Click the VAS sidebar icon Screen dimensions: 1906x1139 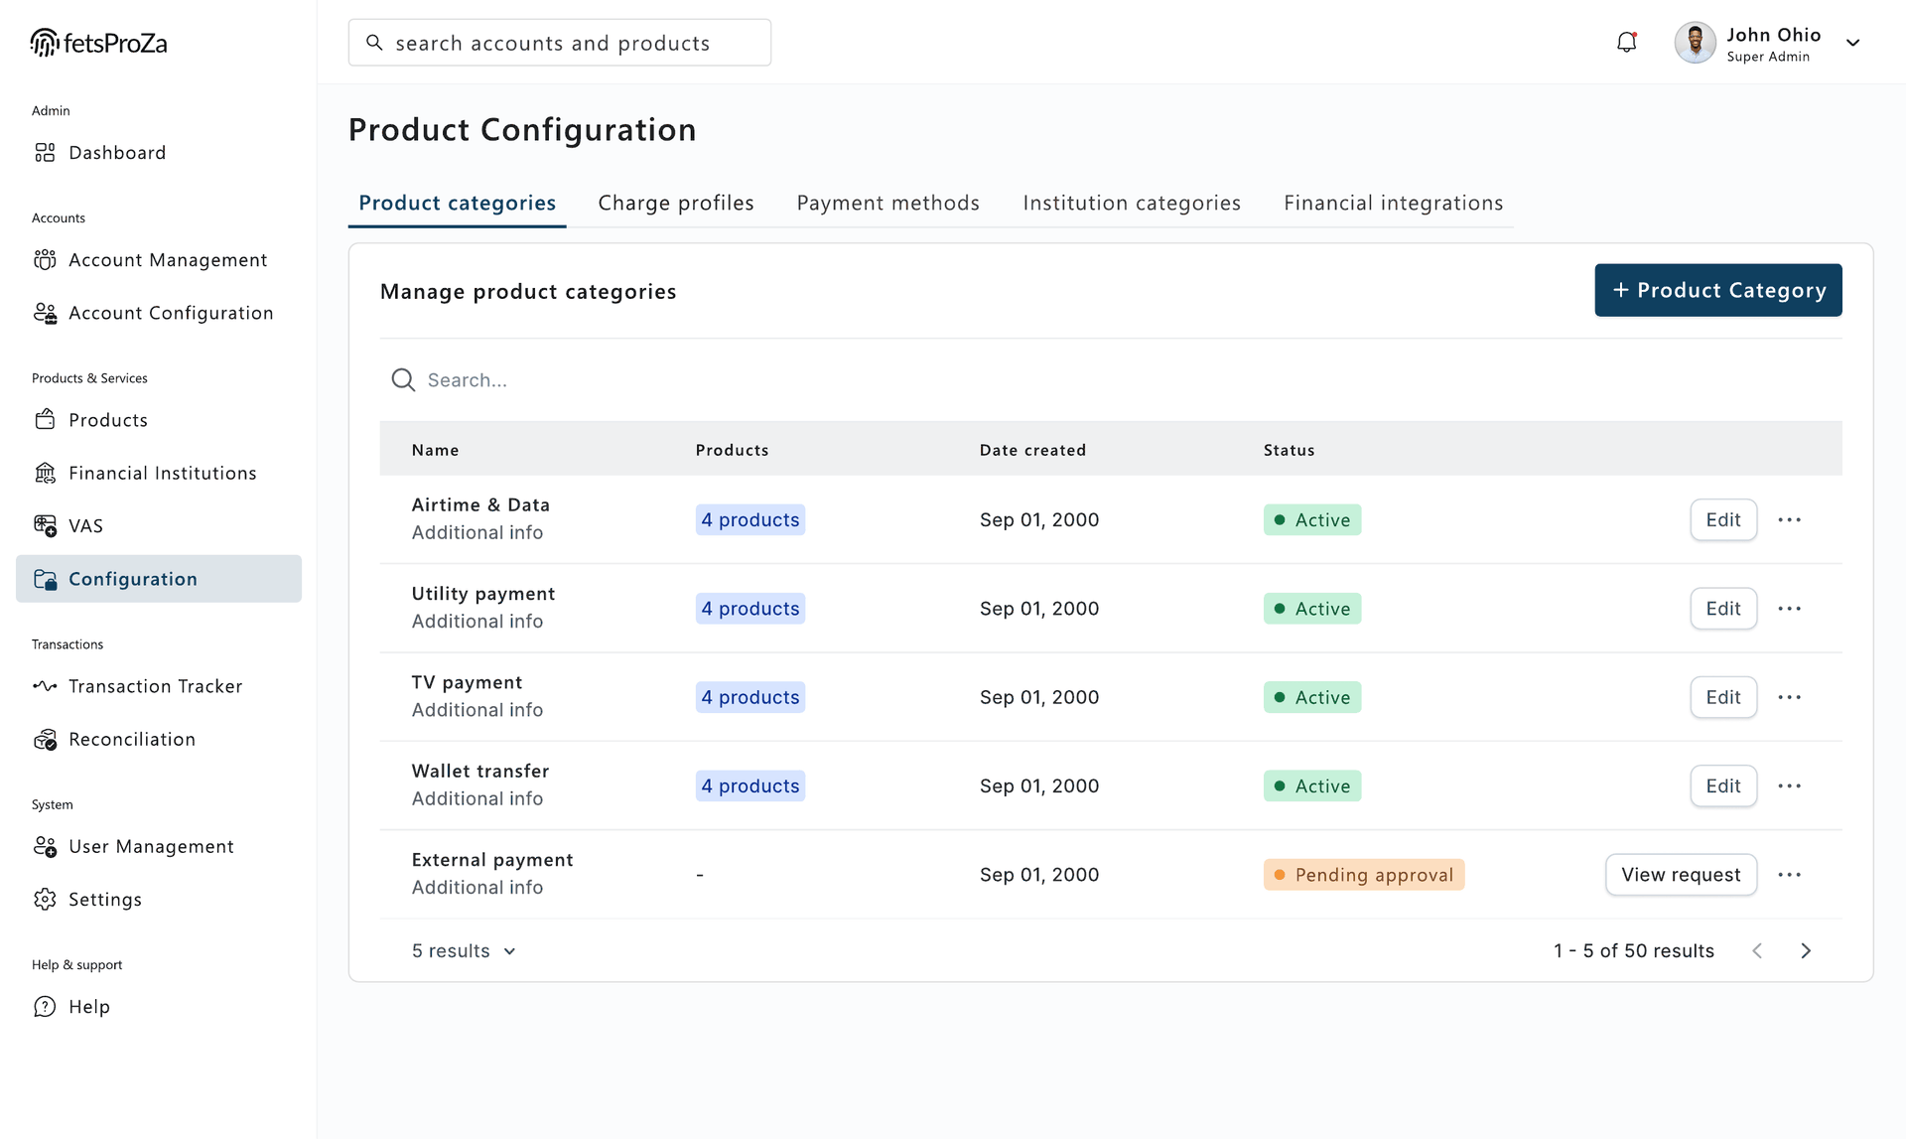(45, 525)
